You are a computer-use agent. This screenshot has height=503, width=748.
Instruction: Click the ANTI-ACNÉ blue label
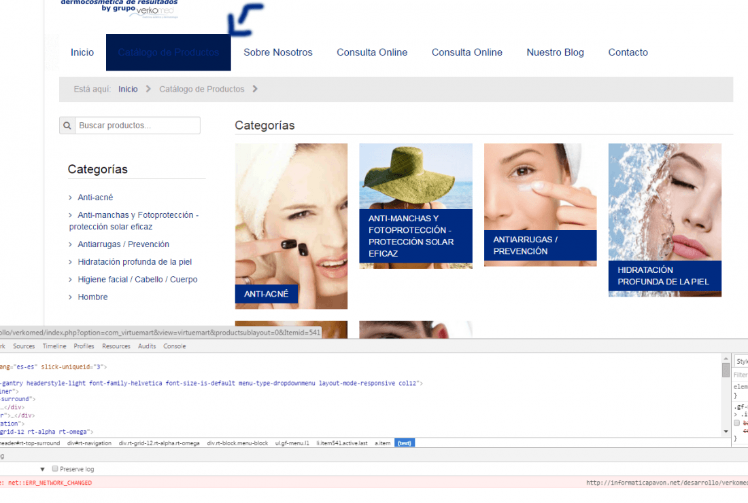tap(266, 294)
